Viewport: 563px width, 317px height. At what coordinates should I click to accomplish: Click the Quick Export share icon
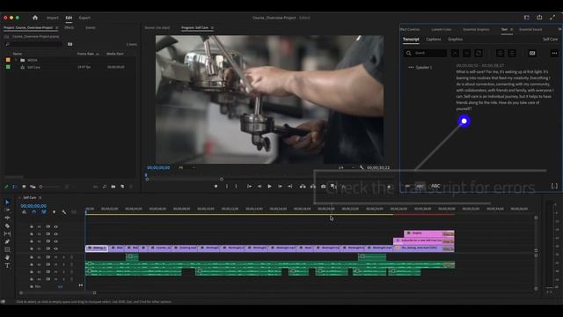click(539, 18)
